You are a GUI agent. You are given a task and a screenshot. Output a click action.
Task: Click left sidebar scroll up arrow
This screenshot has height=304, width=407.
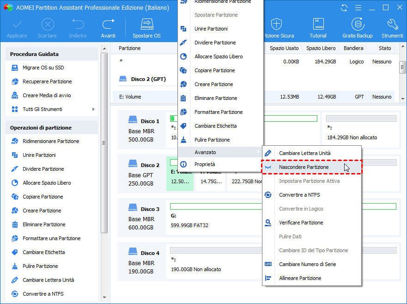104,49
